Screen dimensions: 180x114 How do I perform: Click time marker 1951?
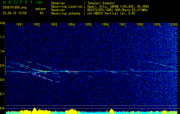(19, 24)
